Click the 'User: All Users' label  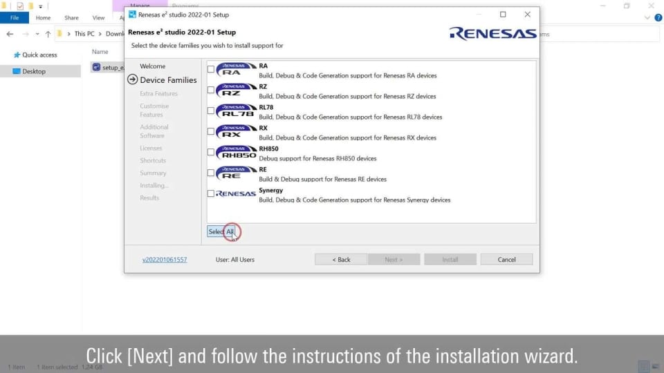pos(235,260)
